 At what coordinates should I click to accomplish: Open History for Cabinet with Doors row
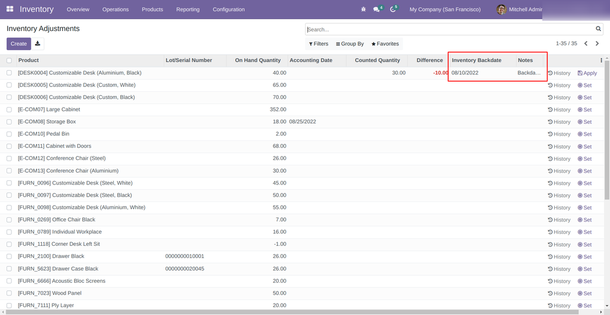pyautogui.click(x=559, y=146)
